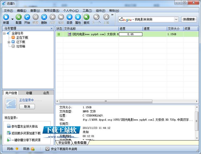Click the info panel scroll-down arrow

click(197, 138)
